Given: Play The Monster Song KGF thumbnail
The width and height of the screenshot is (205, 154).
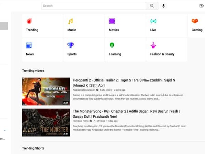Looking at the screenshot, I should pos(46,123).
